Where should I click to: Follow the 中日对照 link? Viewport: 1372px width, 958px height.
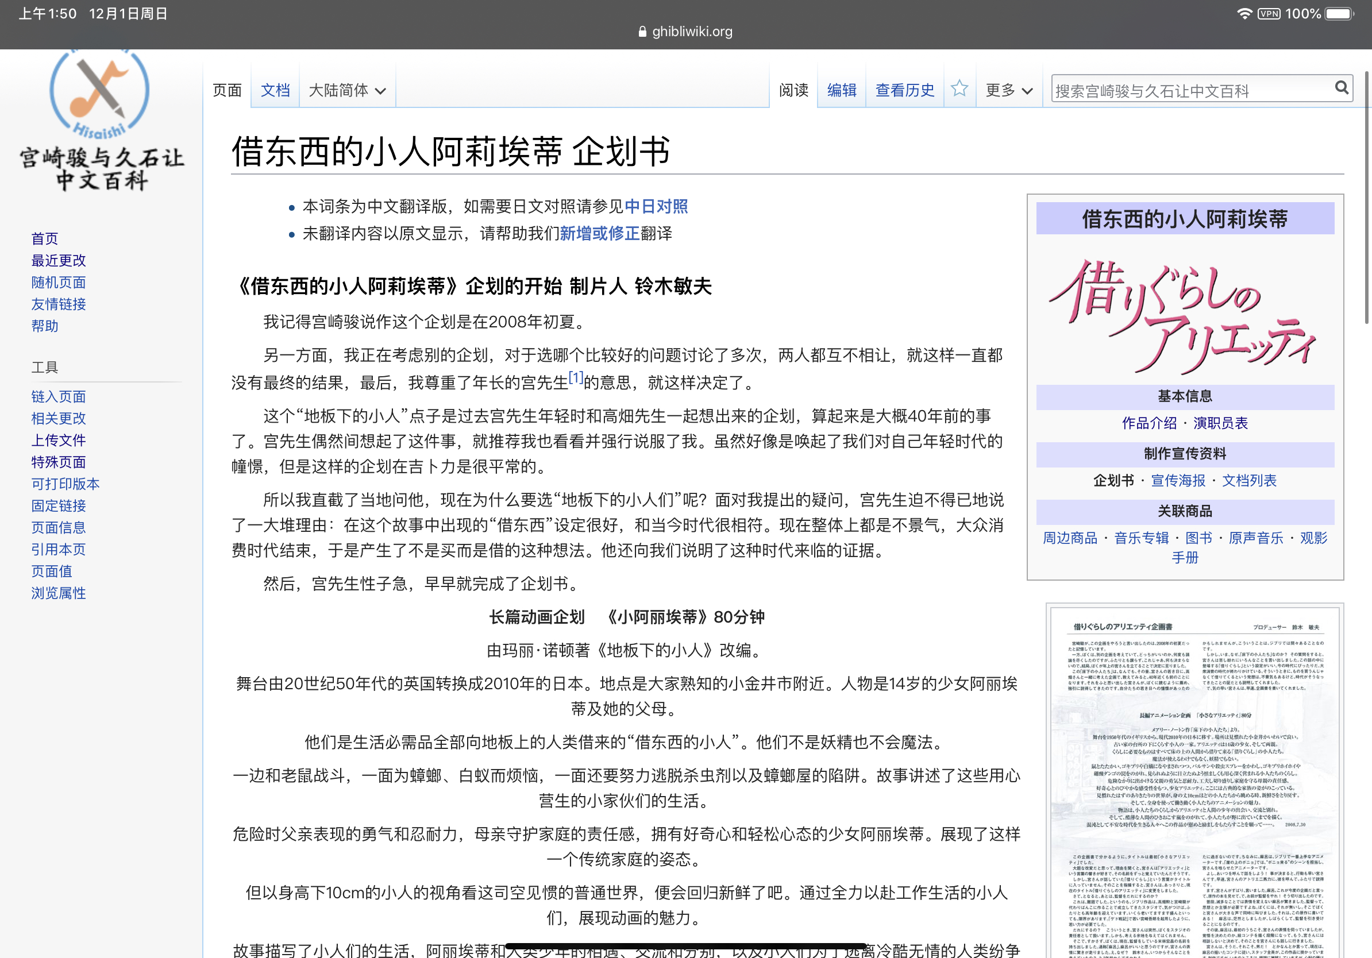[656, 207]
